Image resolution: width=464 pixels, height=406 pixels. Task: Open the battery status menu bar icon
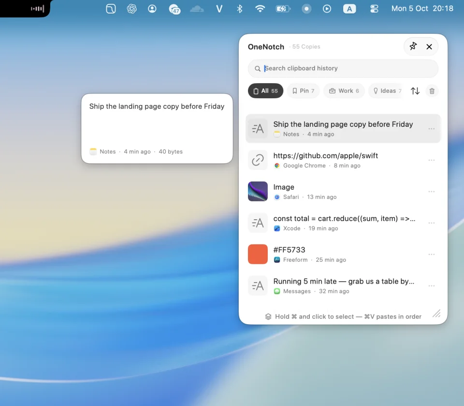click(283, 9)
